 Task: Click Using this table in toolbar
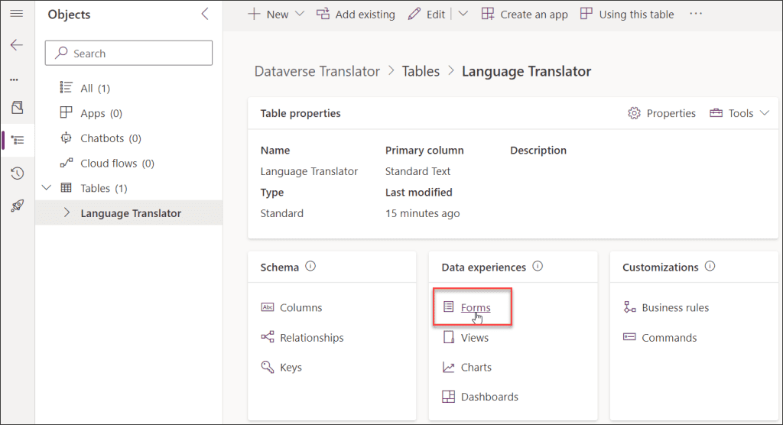[x=627, y=15]
